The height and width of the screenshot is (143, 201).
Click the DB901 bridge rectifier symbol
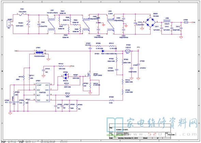pyautogui.click(x=150, y=22)
